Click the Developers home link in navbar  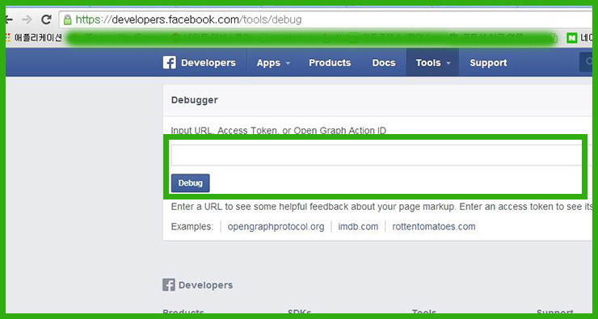coord(208,62)
